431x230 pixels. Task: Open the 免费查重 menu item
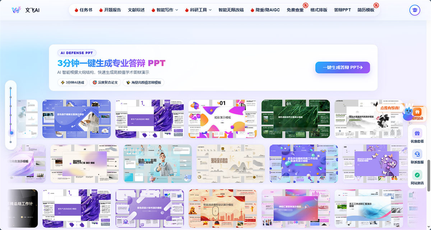click(295, 10)
